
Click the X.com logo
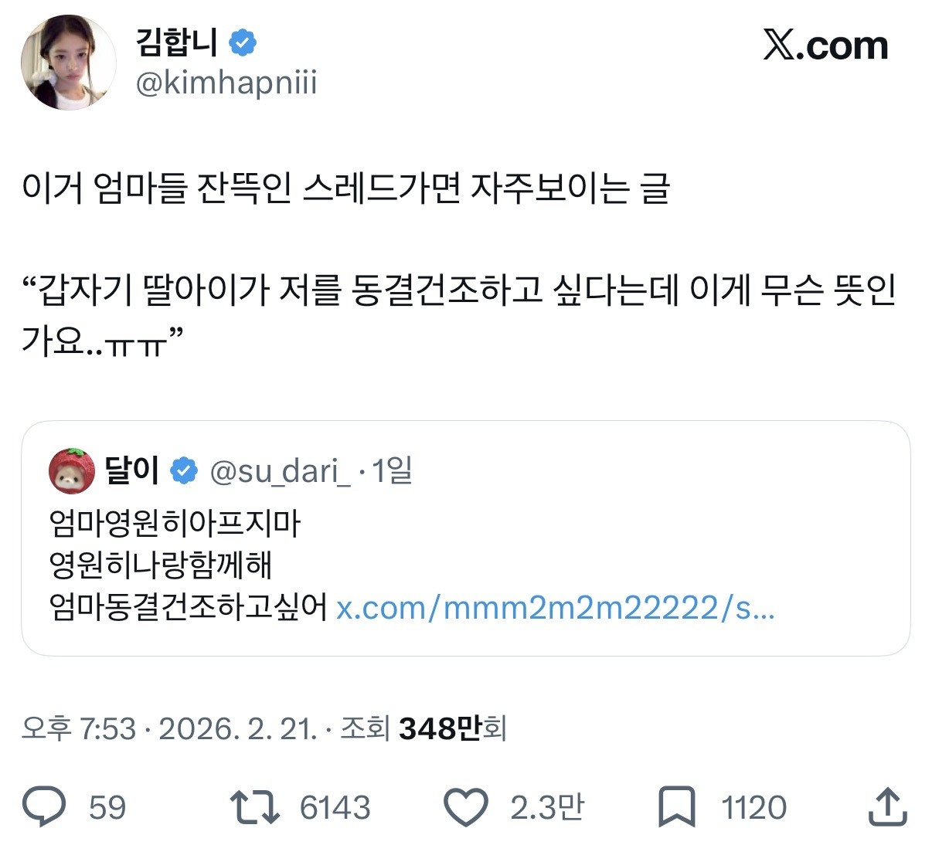click(x=825, y=46)
